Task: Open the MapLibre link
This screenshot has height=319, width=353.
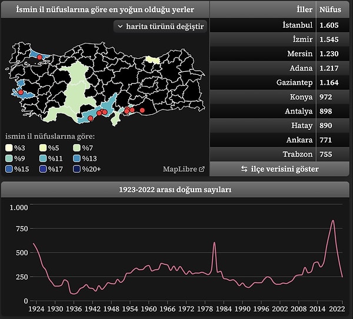Action: (184, 169)
